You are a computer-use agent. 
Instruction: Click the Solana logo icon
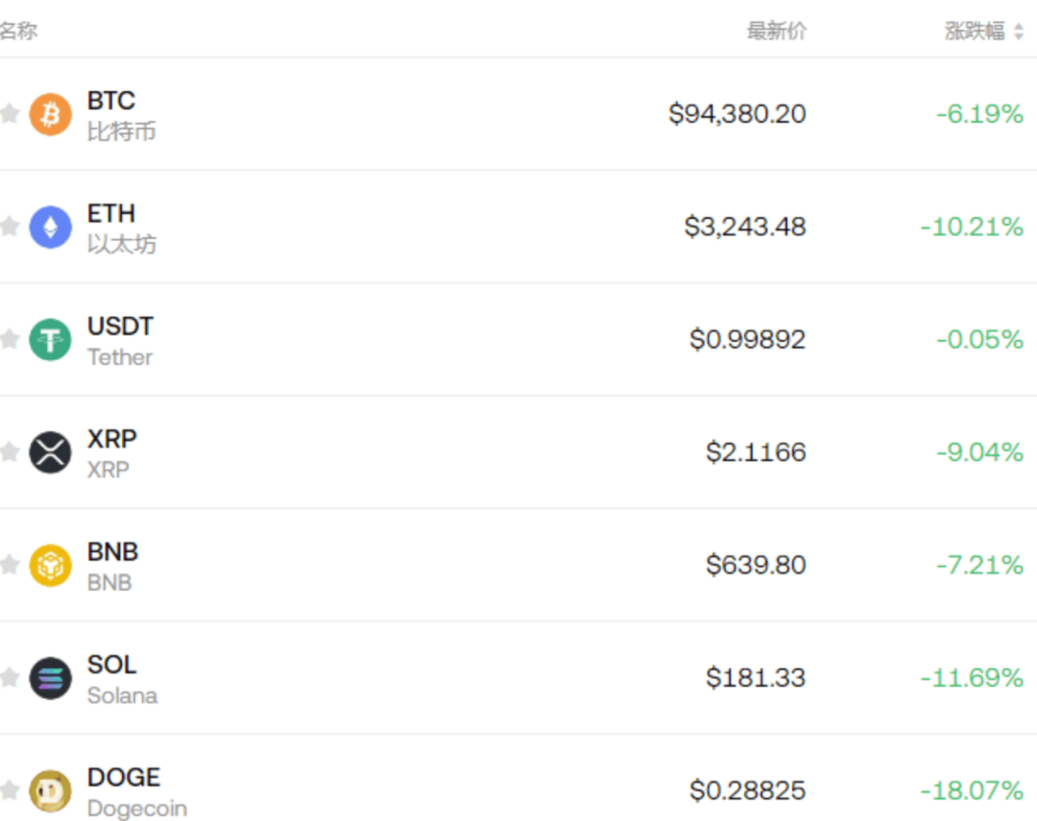coord(50,678)
